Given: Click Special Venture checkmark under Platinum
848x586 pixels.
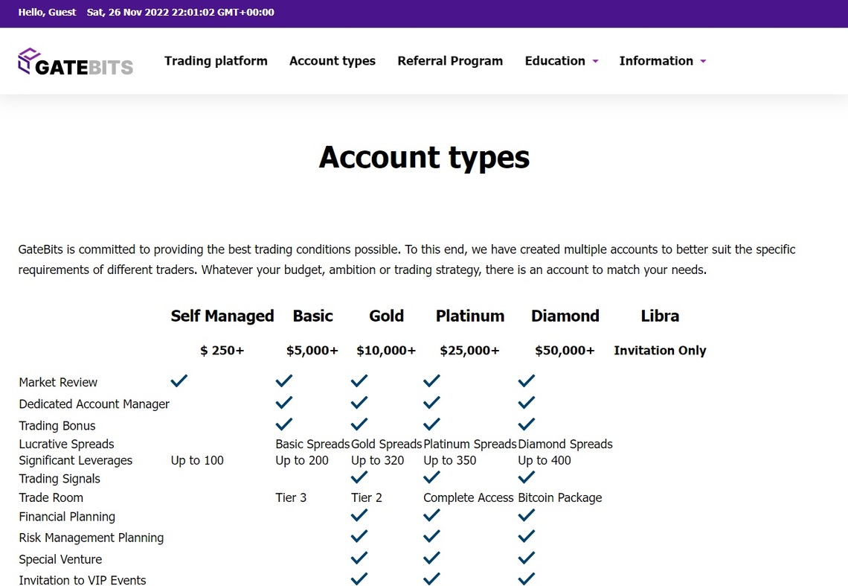Looking at the screenshot, I should click(x=431, y=558).
